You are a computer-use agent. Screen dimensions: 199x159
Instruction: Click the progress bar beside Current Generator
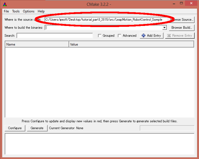(x=167, y=128)
